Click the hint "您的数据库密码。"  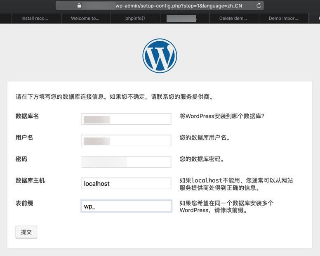202,159
